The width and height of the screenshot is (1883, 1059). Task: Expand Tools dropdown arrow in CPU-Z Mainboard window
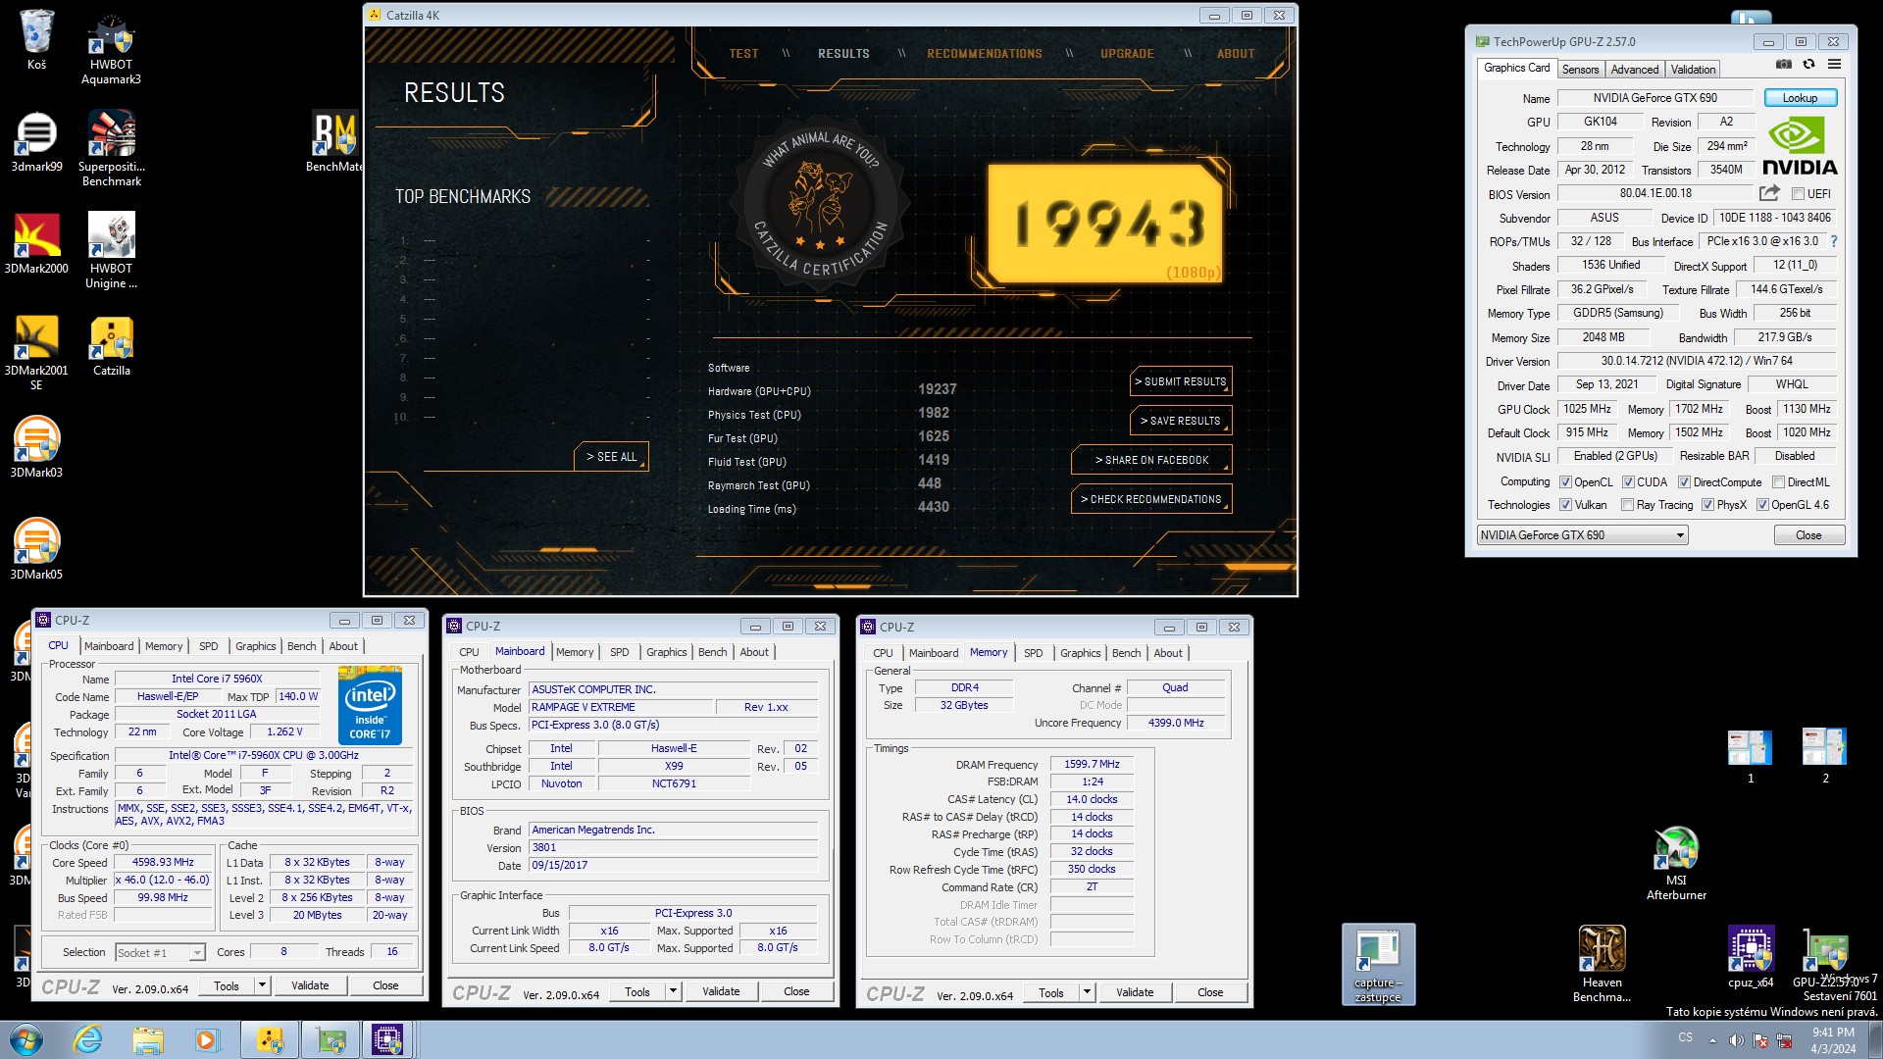click(673, 992)
